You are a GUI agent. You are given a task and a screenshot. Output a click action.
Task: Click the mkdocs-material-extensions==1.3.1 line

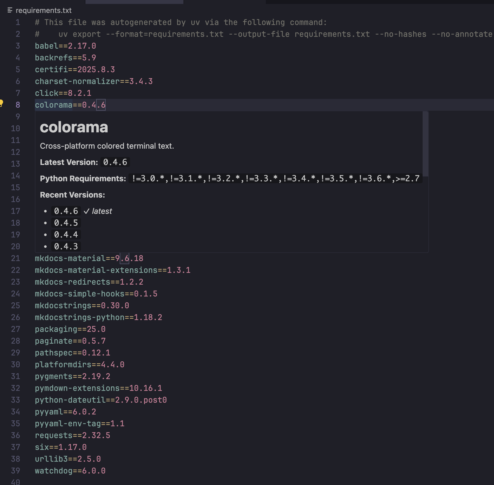(113, 270)
